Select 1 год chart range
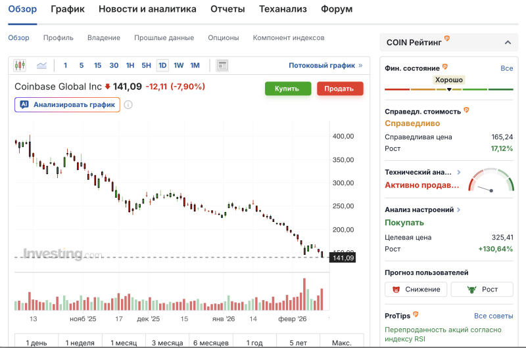The height and width of the screenshot is (348, 526). [254, 342]
